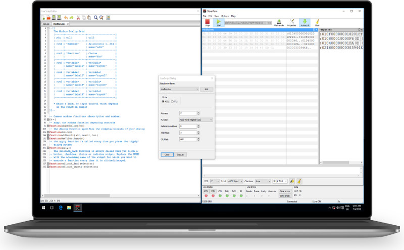Open the Edit menu
404x250 pixels.
(210, 16)
